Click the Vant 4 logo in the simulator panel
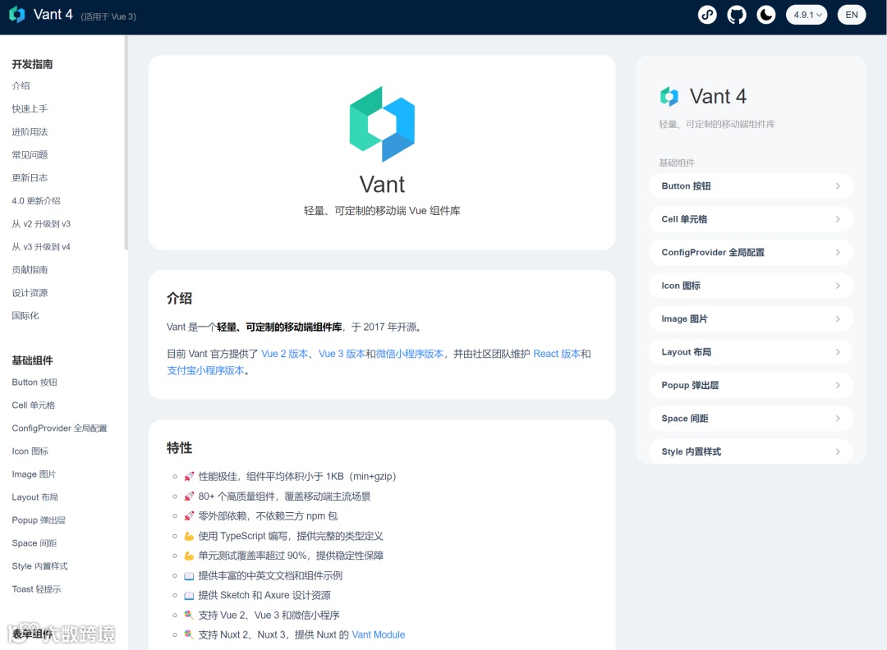887x650 pixels. point(669,97)
